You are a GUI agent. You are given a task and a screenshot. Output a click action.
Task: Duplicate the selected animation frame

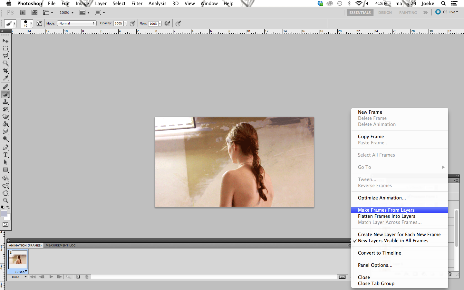(78, 277)
